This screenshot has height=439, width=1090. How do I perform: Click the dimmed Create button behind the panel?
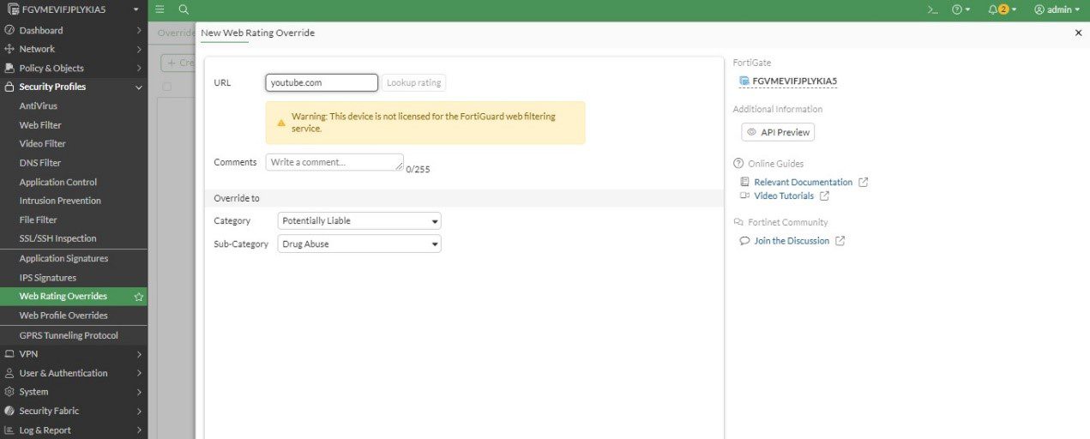click(178, 63)
